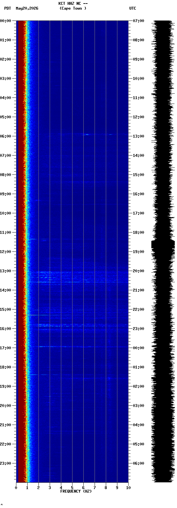
Task: Select the 06:00 UTC time label
Action: [139, 463]
